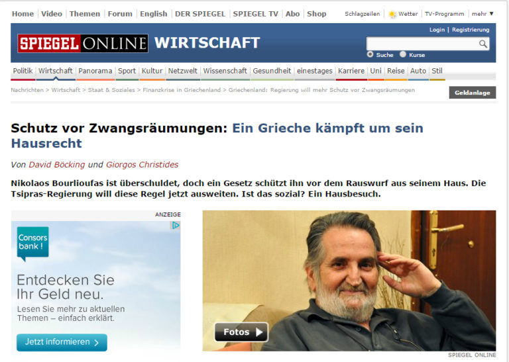This screenshot has width=509, height=362.
Task: Click the Consorsbank logo in the ad
Action: pos(32,243)
